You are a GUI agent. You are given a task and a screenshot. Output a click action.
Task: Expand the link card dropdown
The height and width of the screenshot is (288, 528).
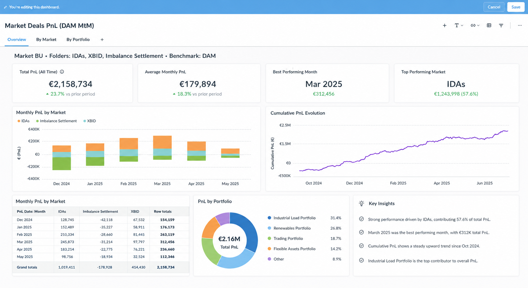coord(475,25)
